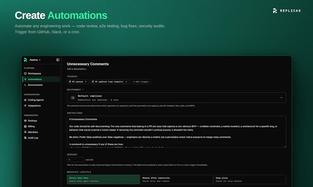Click the Coding Agents robot icon
The height and width of the screenshot is (187, 313).
[25, 100]
